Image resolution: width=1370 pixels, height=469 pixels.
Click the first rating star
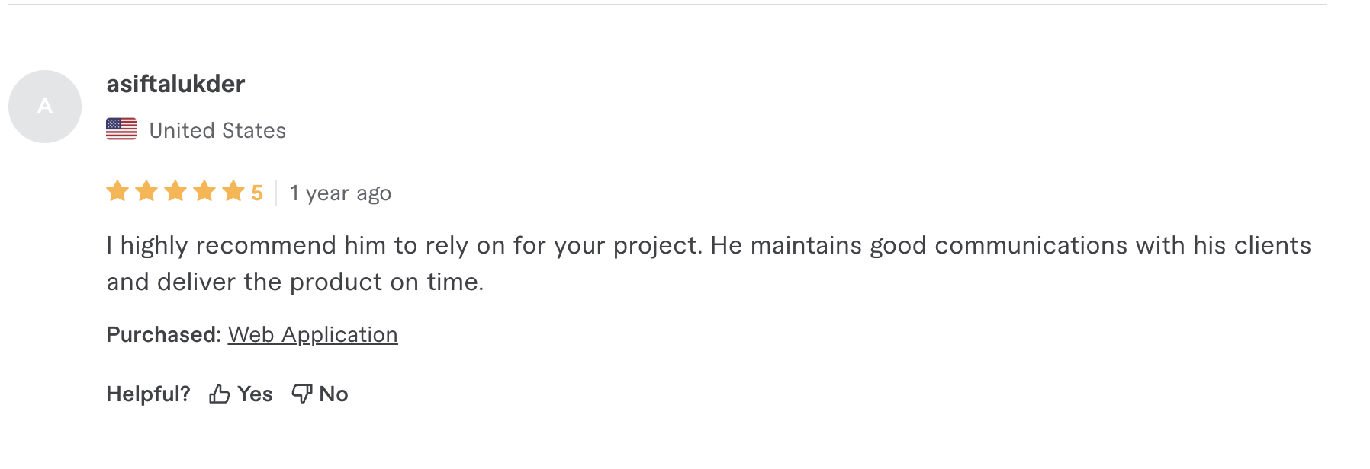117,191
